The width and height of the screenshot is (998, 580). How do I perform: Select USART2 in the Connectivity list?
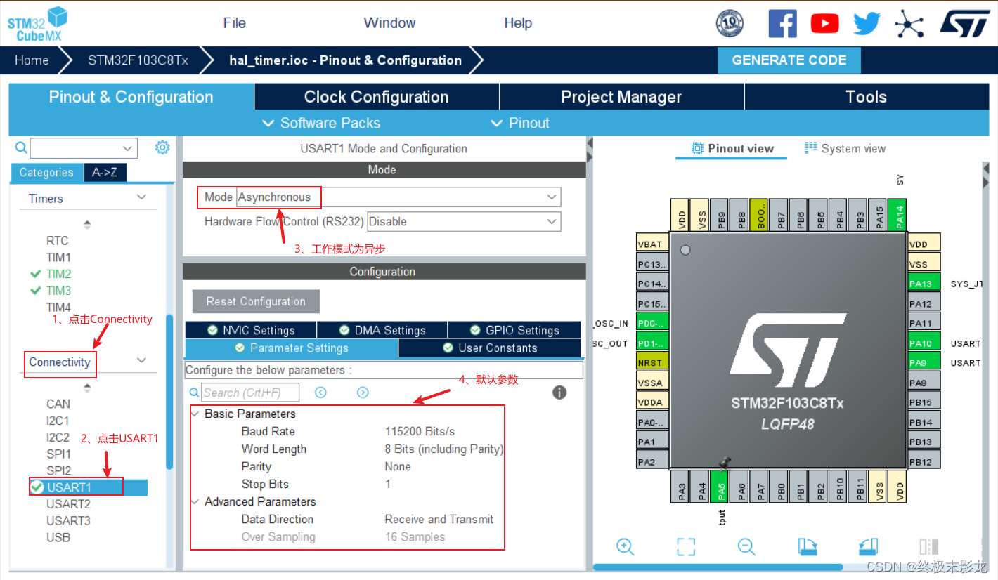[68, 504]
